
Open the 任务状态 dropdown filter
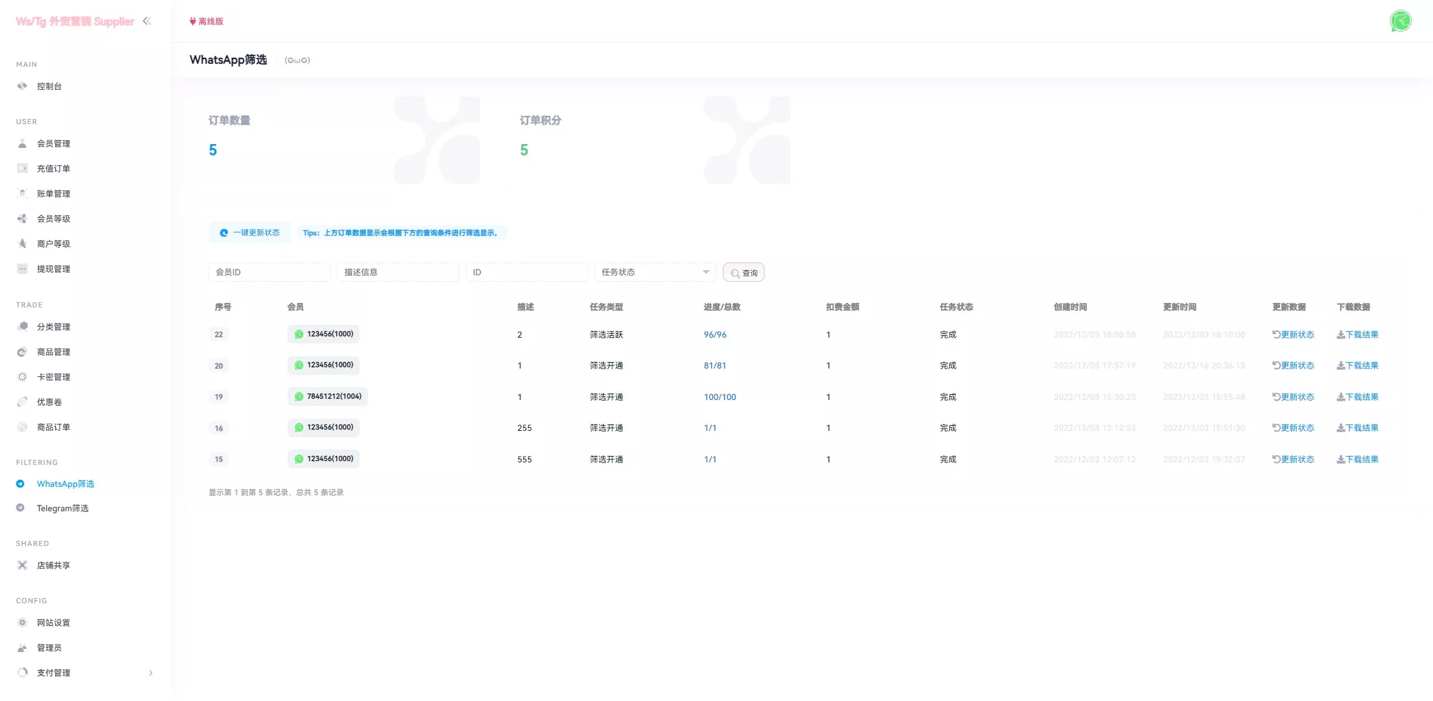[x=655, y=272]
